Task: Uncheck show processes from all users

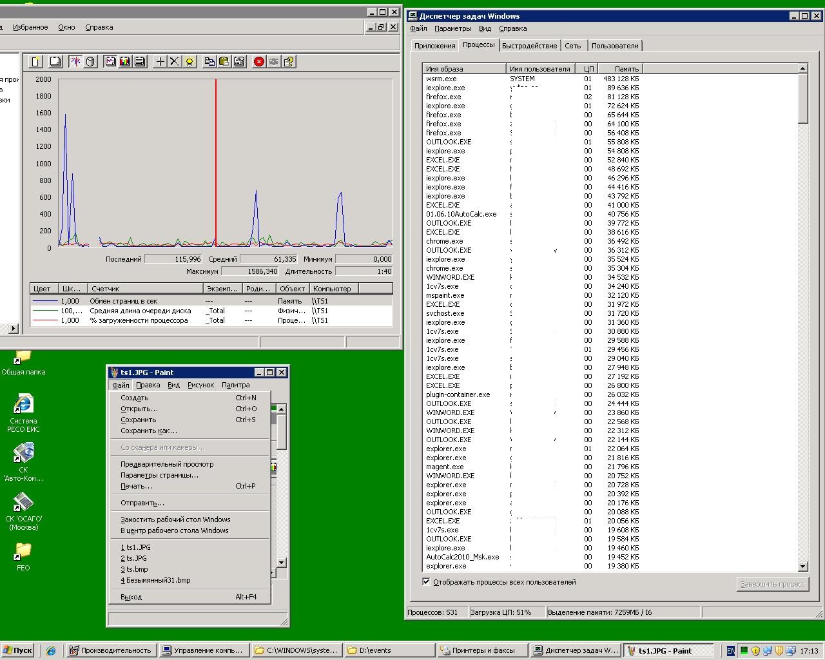Action: 426,581
